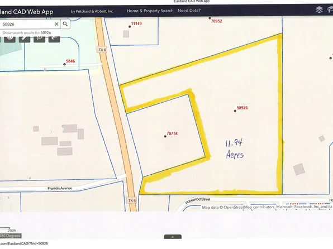
Task: Select parcel label 70952 on map
Action: [x=216, y=21]
